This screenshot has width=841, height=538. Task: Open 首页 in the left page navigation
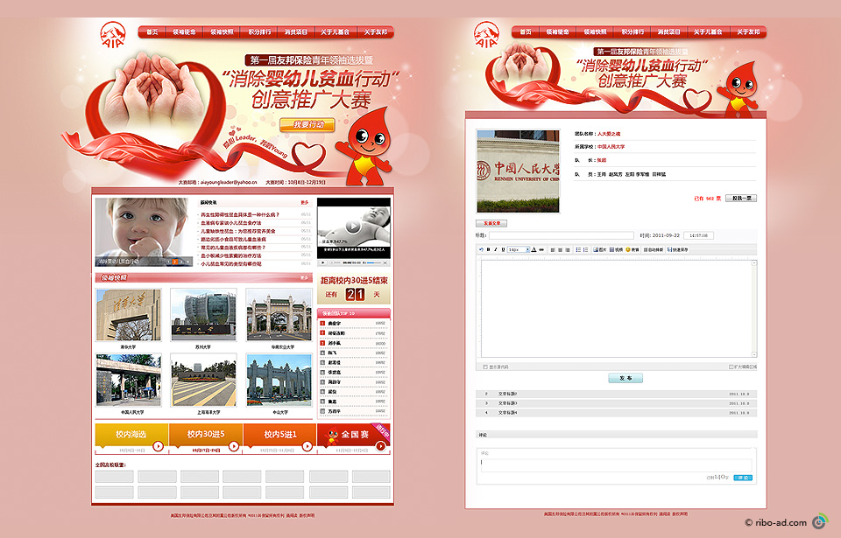(x=152, y=32)
